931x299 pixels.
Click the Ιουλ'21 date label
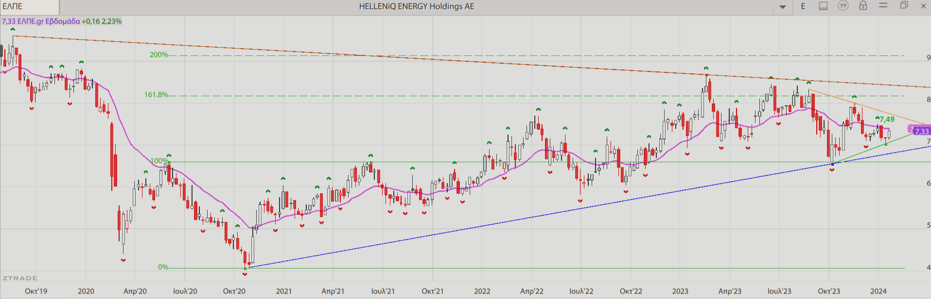(x=383, y=291)
